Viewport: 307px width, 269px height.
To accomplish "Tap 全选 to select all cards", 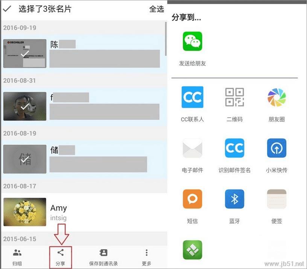I will pos(157,9).
